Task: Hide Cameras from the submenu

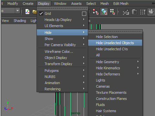Action: pos(115,86)
